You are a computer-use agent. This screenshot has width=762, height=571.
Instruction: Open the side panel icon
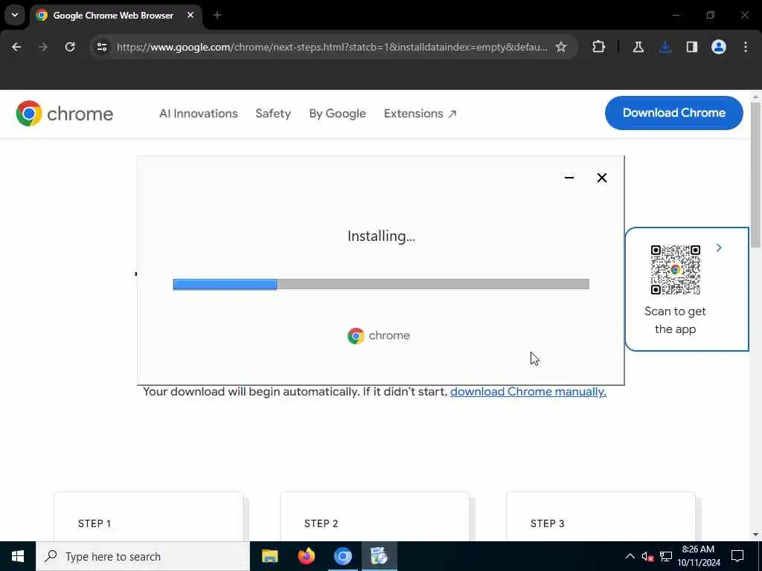coord(692,47)
